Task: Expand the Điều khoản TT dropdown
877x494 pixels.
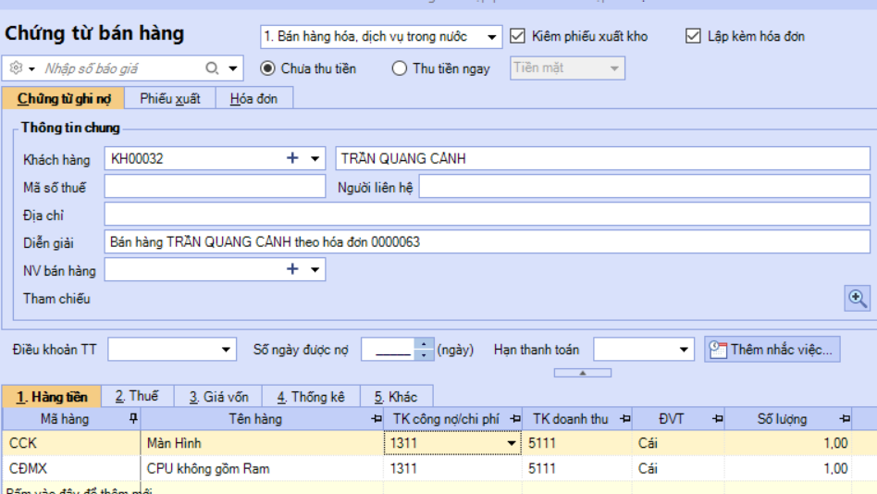Action: coord(228,350)
